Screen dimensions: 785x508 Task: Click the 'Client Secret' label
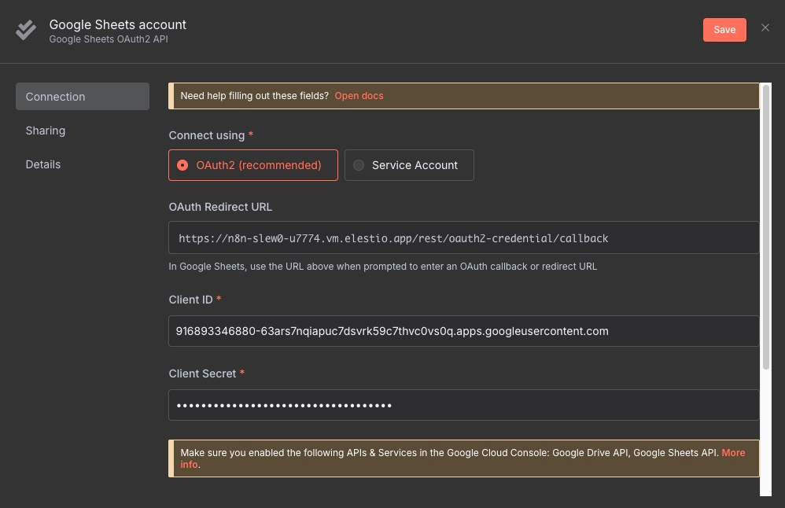click(x=202, y=374)
